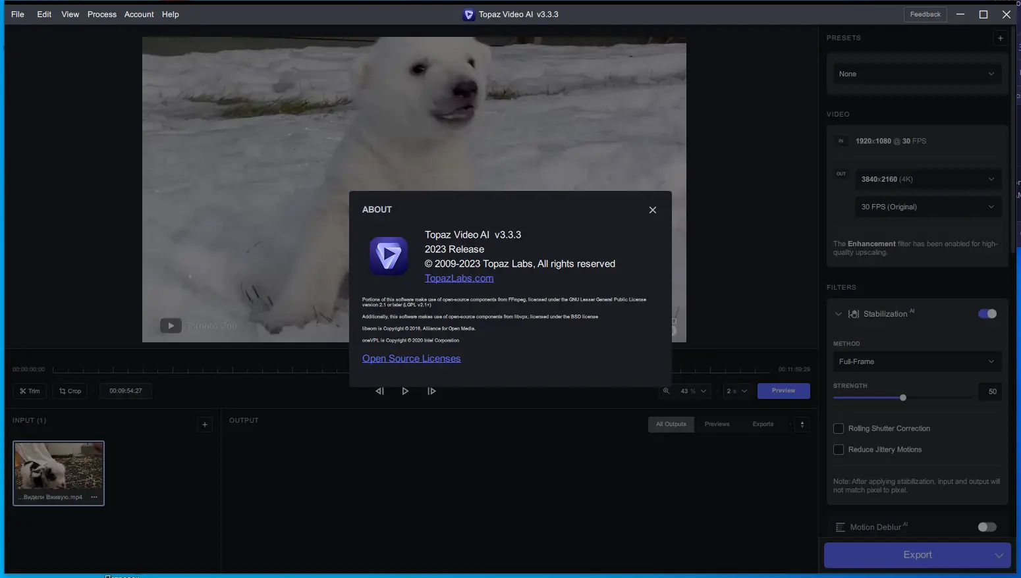
Task: Open the File menu
Action: (18, 14)
